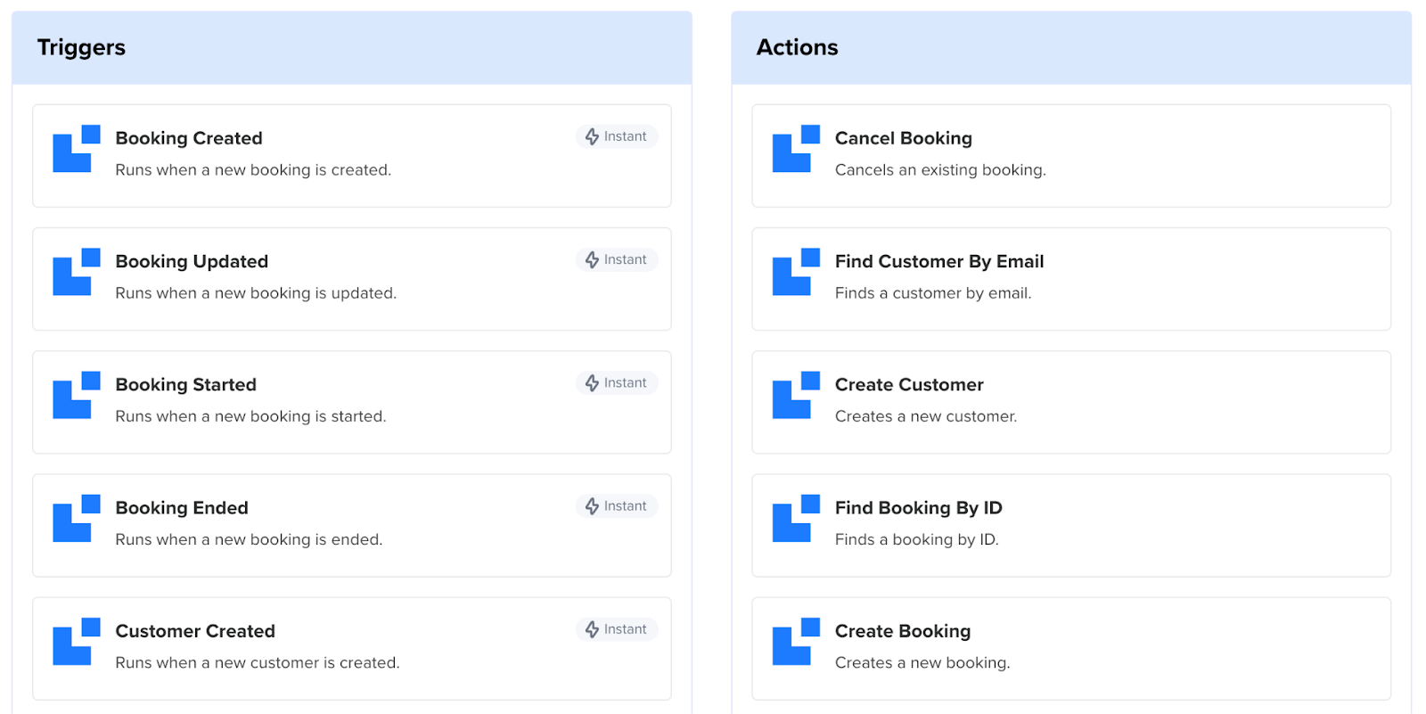
Task: Click the Instant badge on Booking Created
Action: pos(616,136)
